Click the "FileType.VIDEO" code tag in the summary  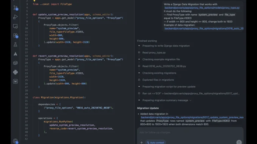221,121
